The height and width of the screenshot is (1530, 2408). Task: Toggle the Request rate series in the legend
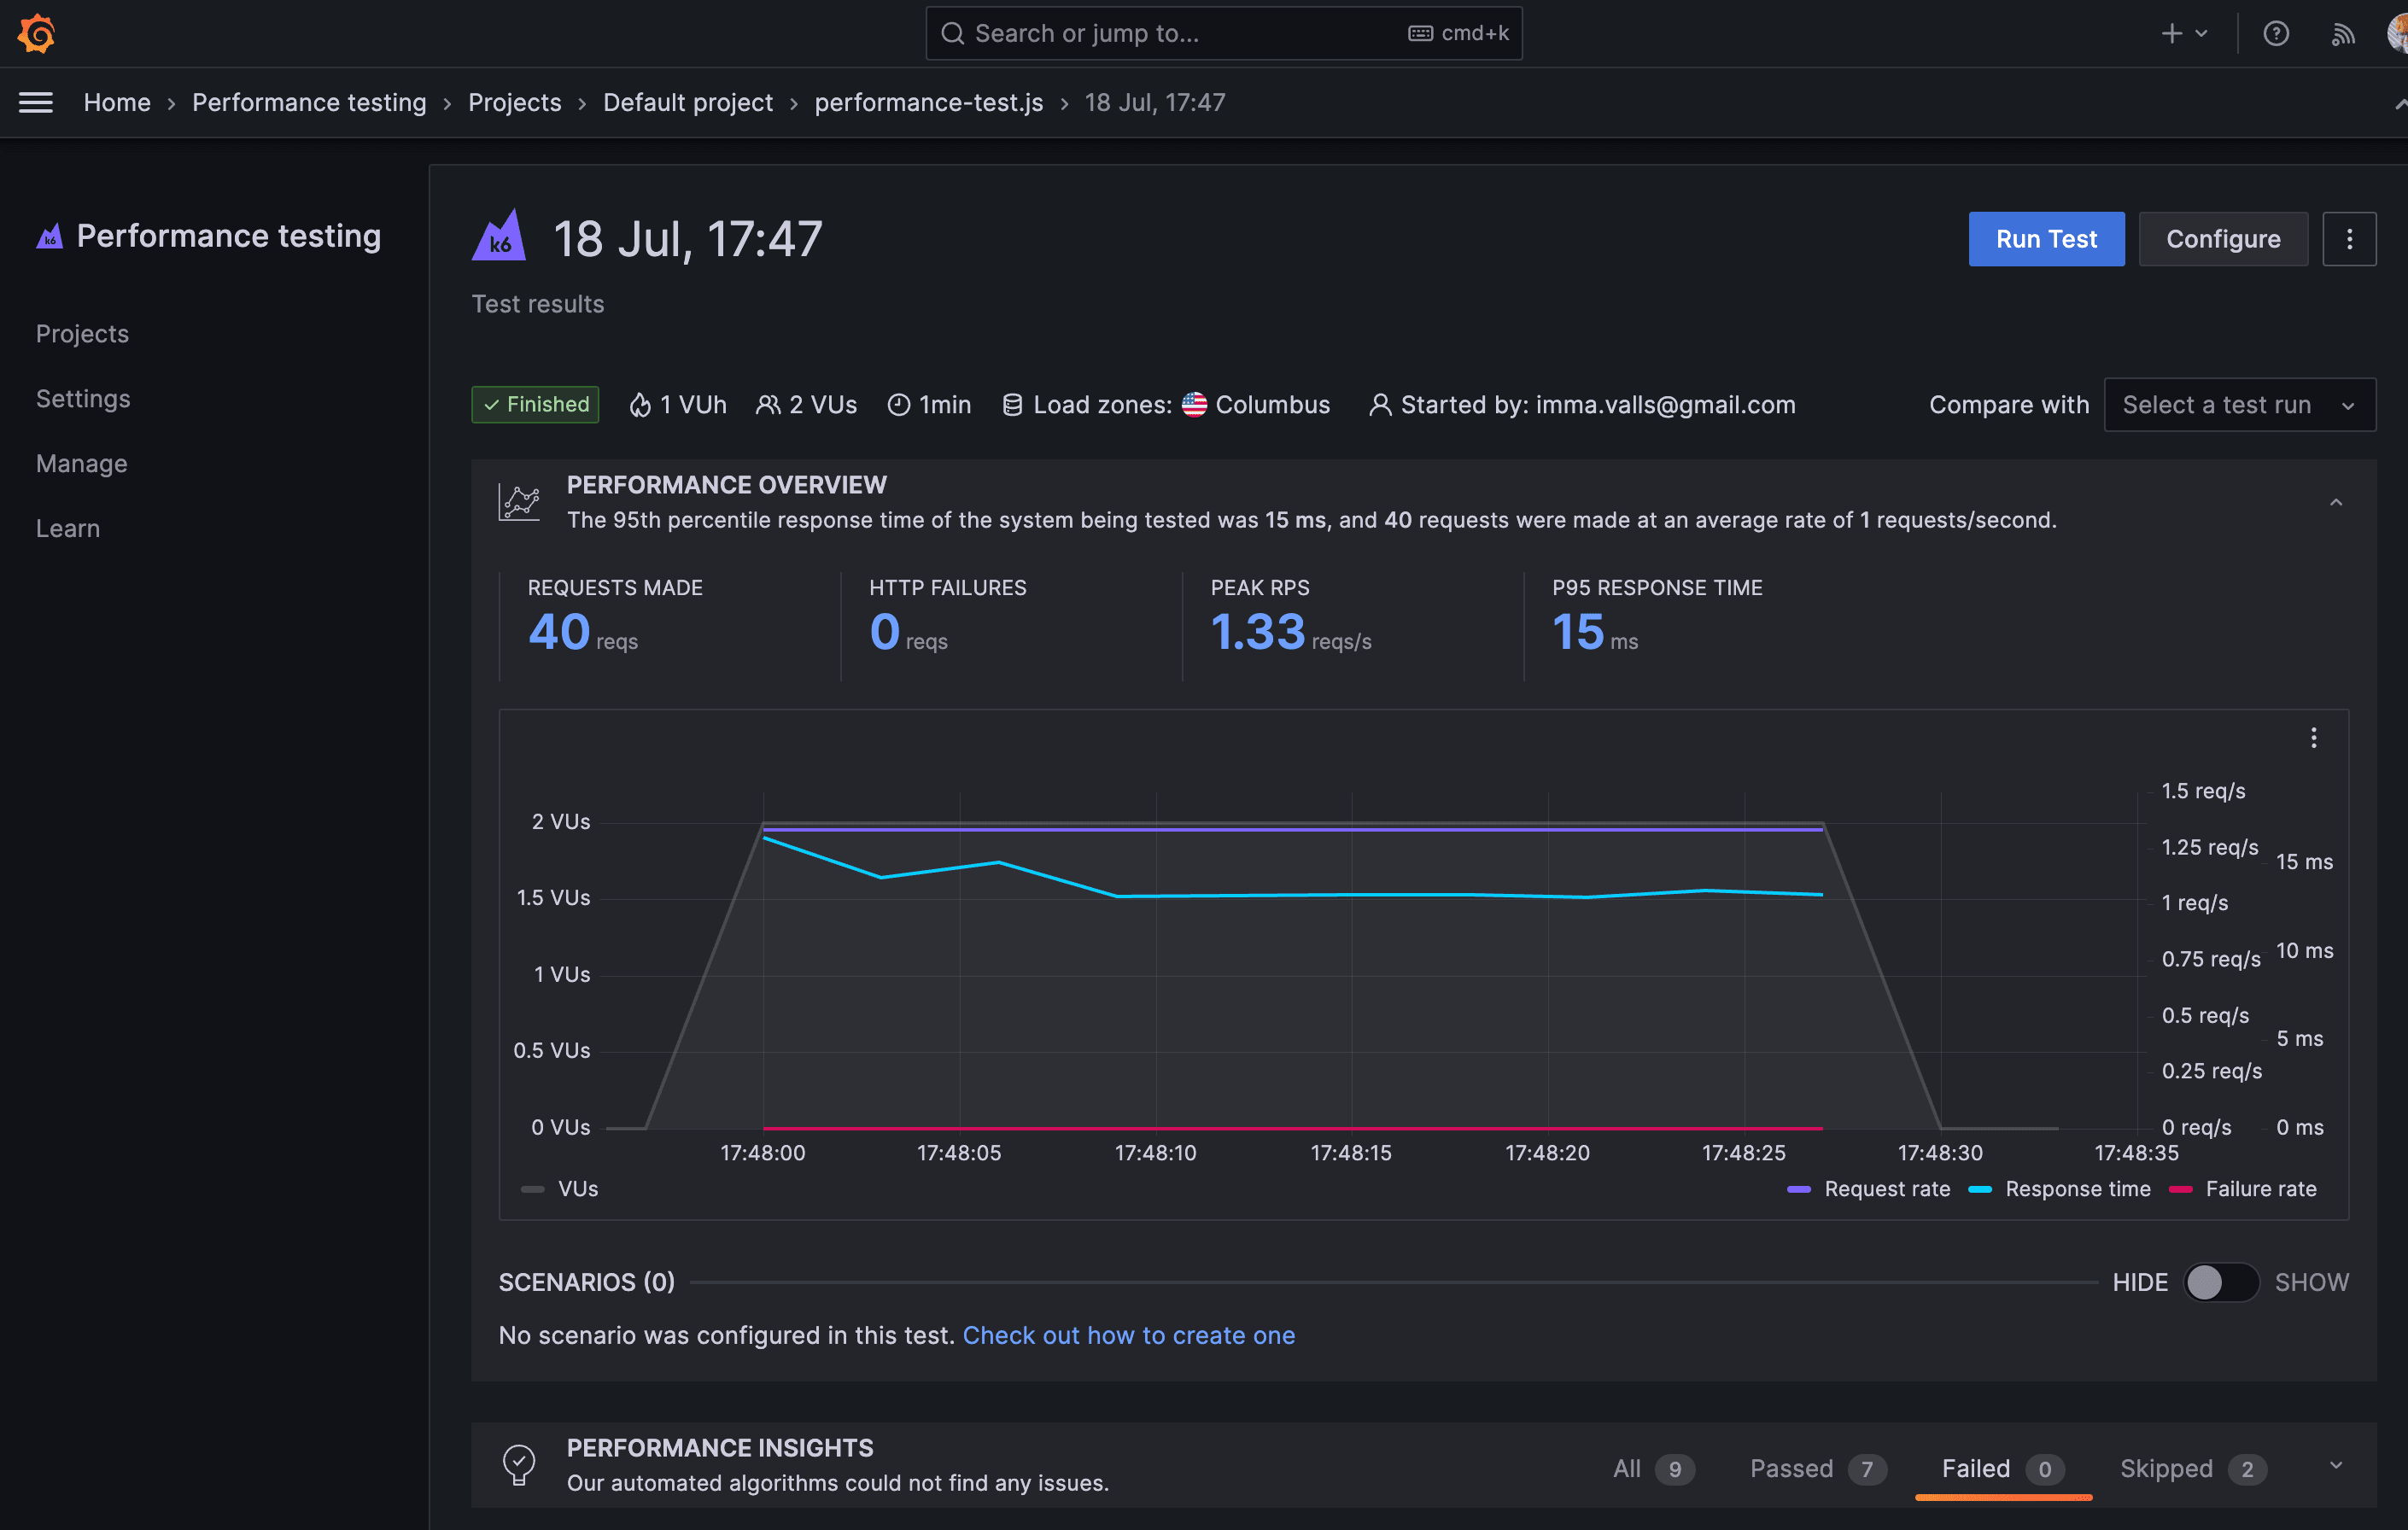click(x=1886, y=1189)
